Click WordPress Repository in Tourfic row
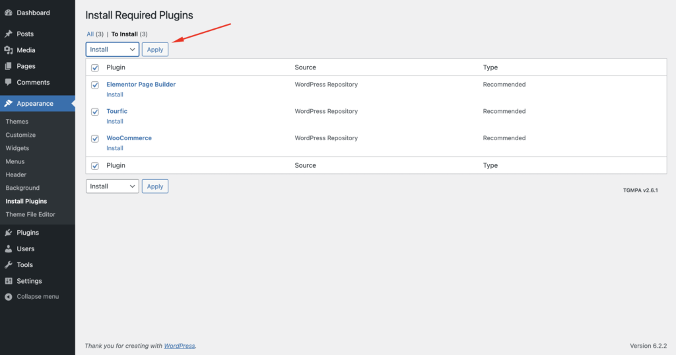Image resolution: width=676 pixels, height=355 pixels. pos(326,111)
